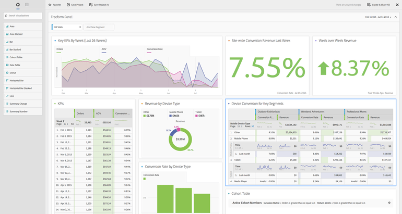Pick the Cohort Table visualization icon
The height and width of the screenshot is (214, 402).
tap(7, 57)
